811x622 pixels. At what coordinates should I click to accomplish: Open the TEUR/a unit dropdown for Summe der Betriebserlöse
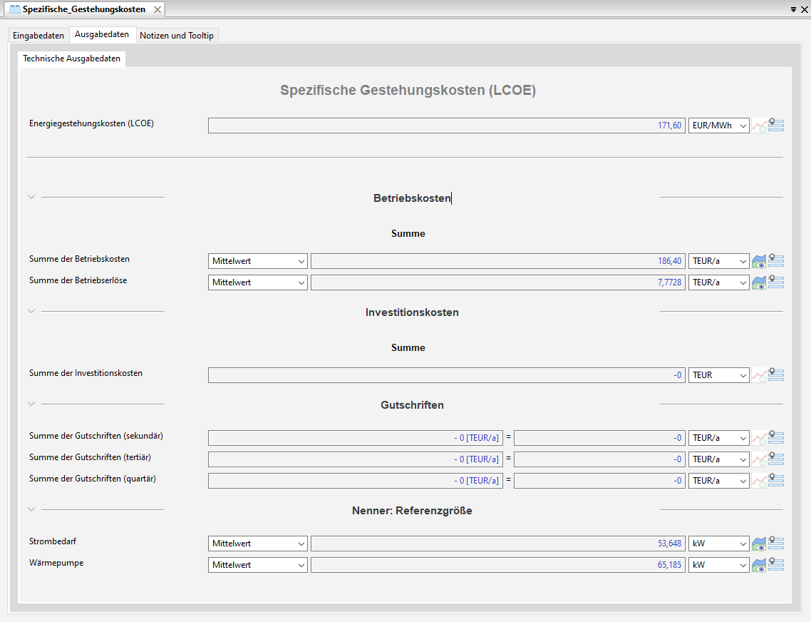(719, 282)
